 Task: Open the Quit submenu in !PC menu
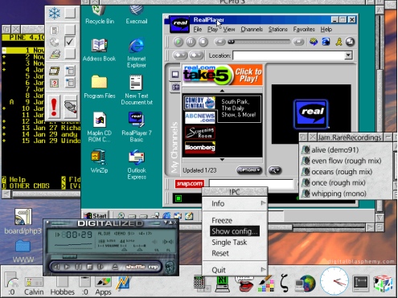[235, 270]
